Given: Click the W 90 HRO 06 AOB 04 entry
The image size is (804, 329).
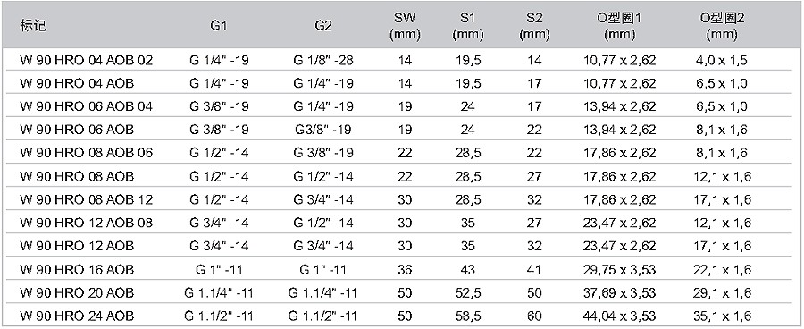Looking at the screenshot, I should (86, 106).
